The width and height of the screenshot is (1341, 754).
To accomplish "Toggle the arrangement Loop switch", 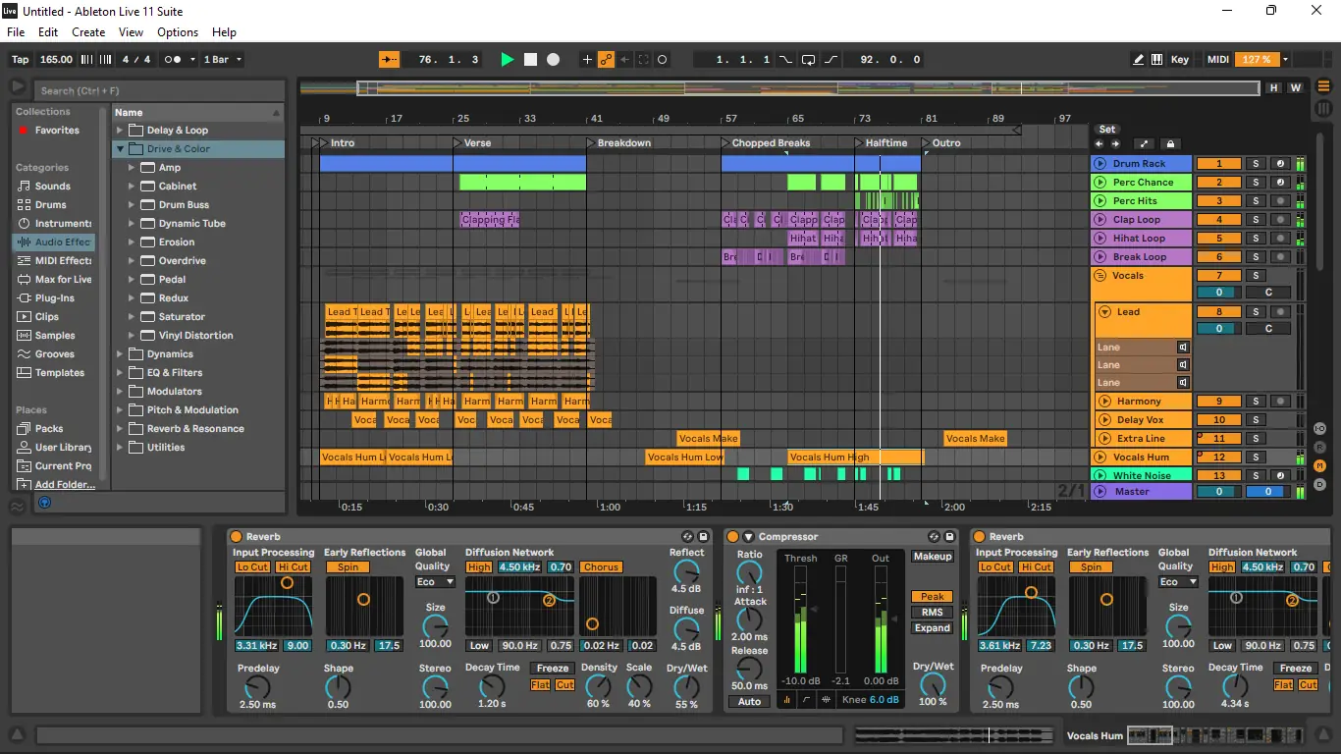I will 808,60.
